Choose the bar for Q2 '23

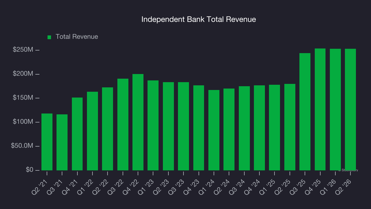pos(168,126)
